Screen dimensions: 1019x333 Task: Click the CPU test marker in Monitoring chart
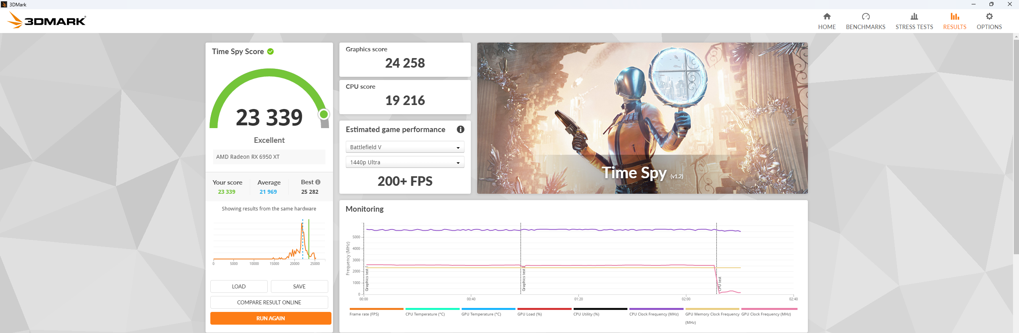pos(719,284)
